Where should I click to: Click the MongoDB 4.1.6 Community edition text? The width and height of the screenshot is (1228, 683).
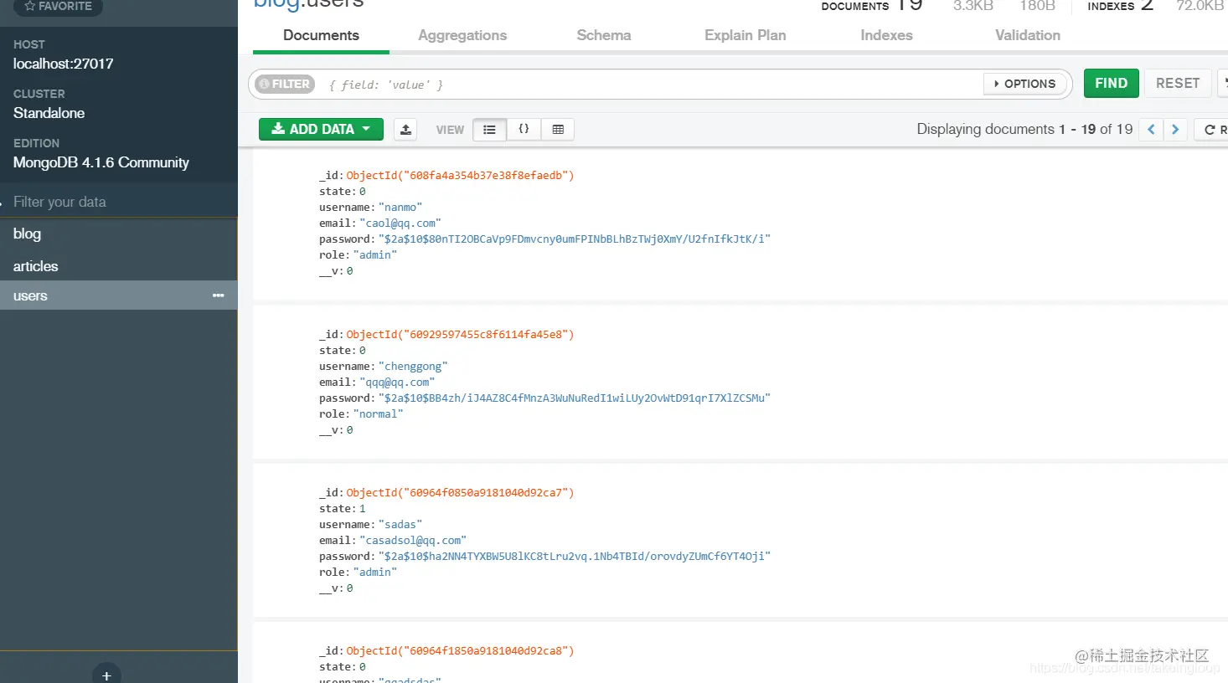(101, 162)
